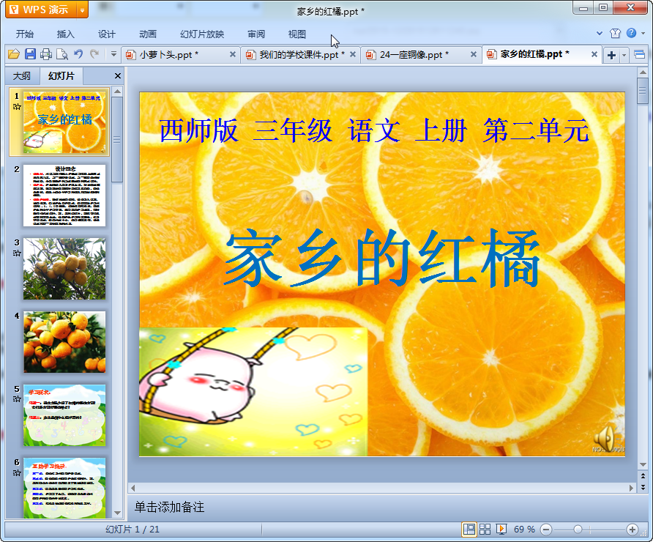Open the Help question mark icon
Viewport: 653px width, 542px height.
tap(631, 33)
